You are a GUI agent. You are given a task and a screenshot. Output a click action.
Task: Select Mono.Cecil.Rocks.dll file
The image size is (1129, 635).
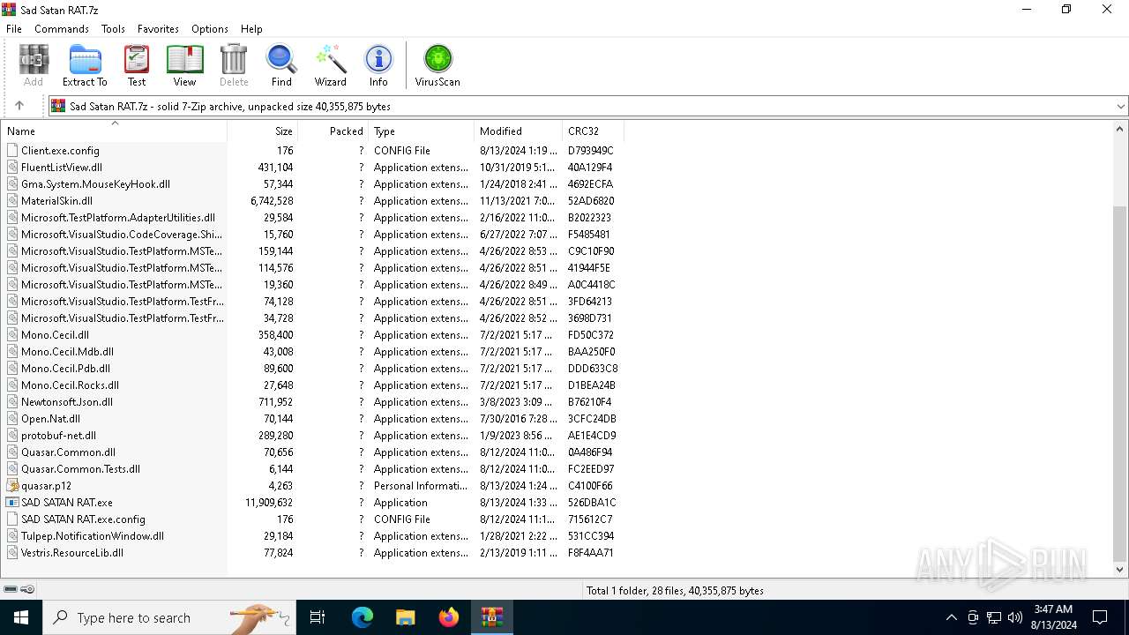(x=70, y=385)
